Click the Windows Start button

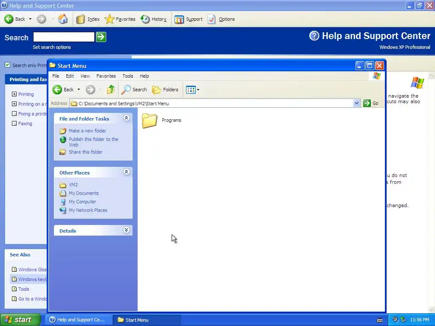pyautogui.click(x=20, y=320)
